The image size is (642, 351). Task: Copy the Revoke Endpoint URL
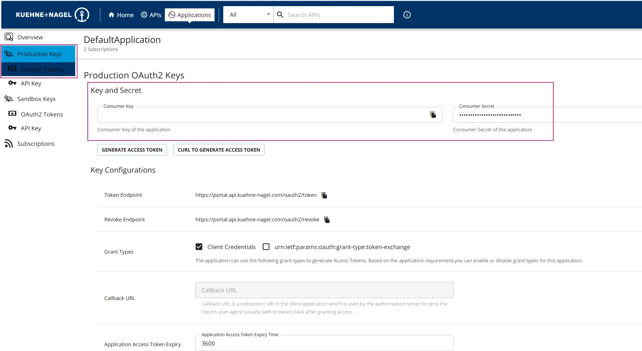pos(327,220)
